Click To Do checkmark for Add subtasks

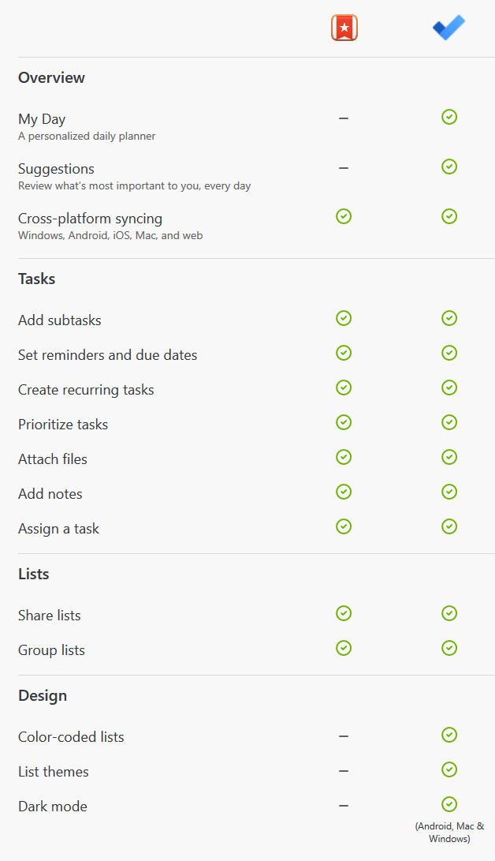click(449, 318)
